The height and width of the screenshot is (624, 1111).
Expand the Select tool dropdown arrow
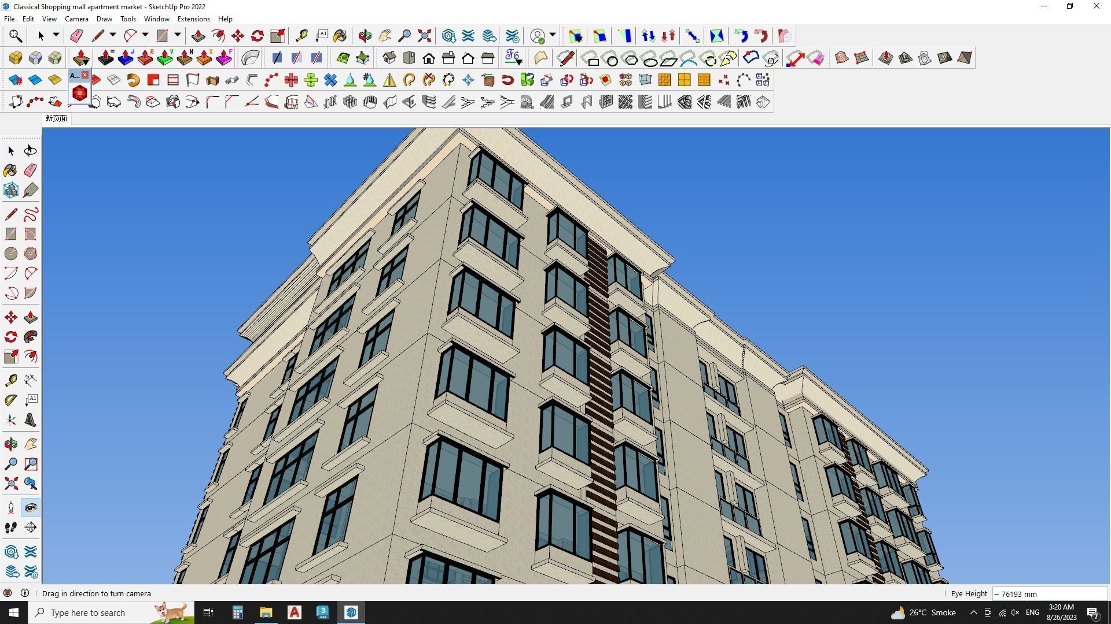pyautogui.click(x=56, y=35)
